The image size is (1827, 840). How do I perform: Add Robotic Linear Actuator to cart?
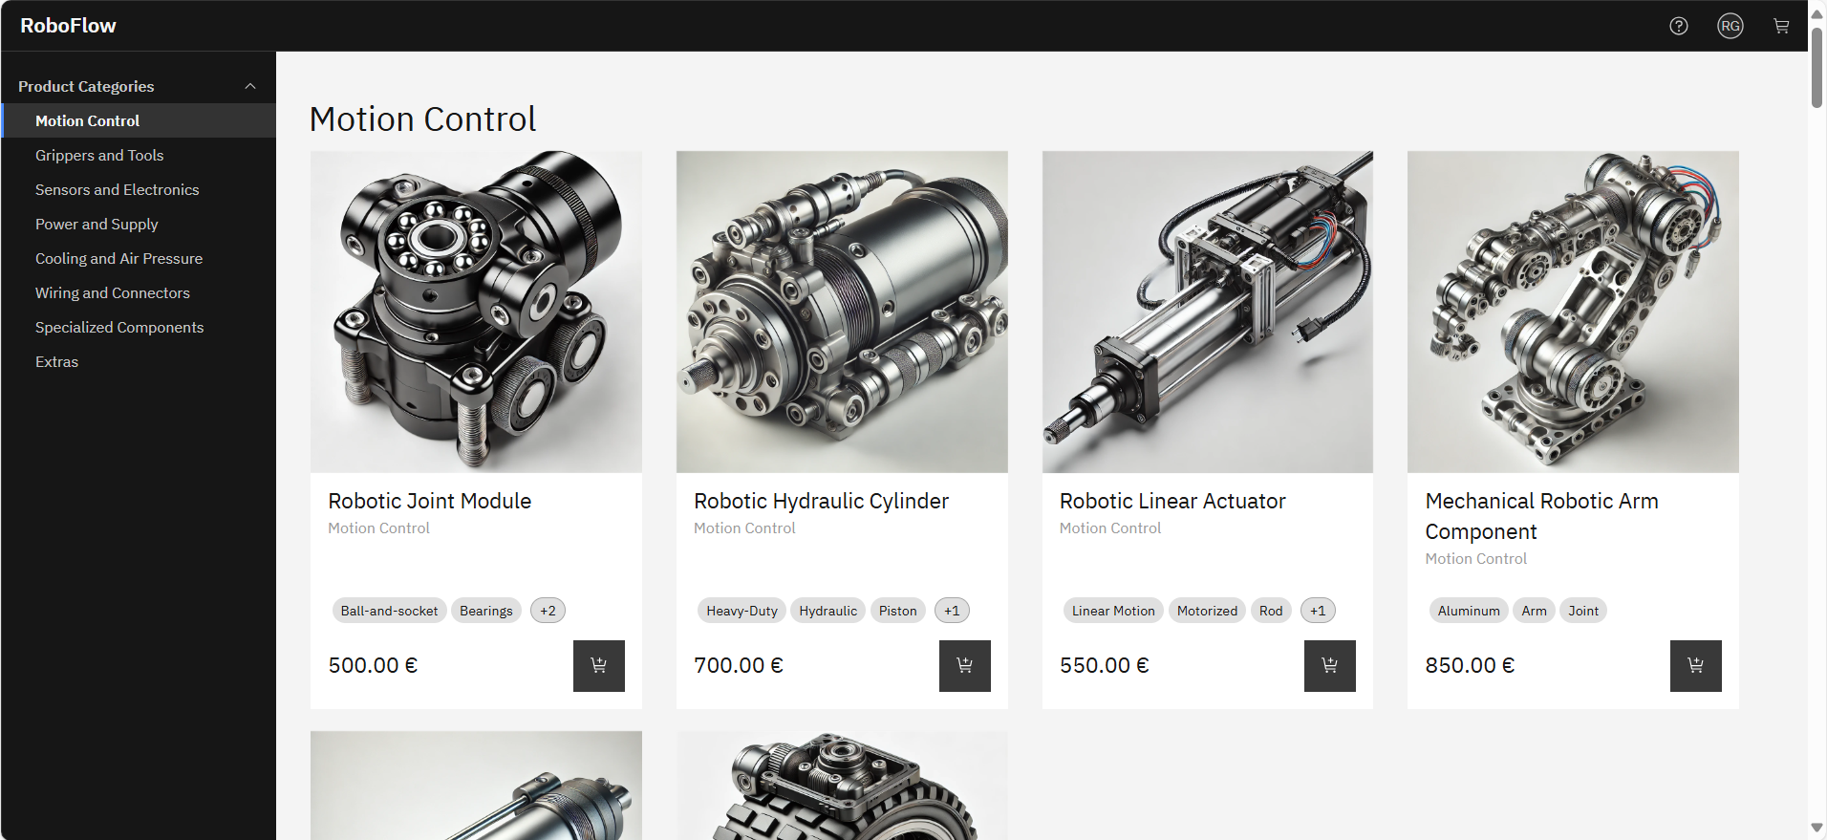[1330, 666]
